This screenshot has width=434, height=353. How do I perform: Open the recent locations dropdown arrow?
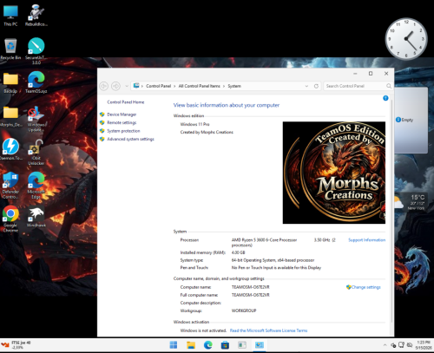[127, 86]
